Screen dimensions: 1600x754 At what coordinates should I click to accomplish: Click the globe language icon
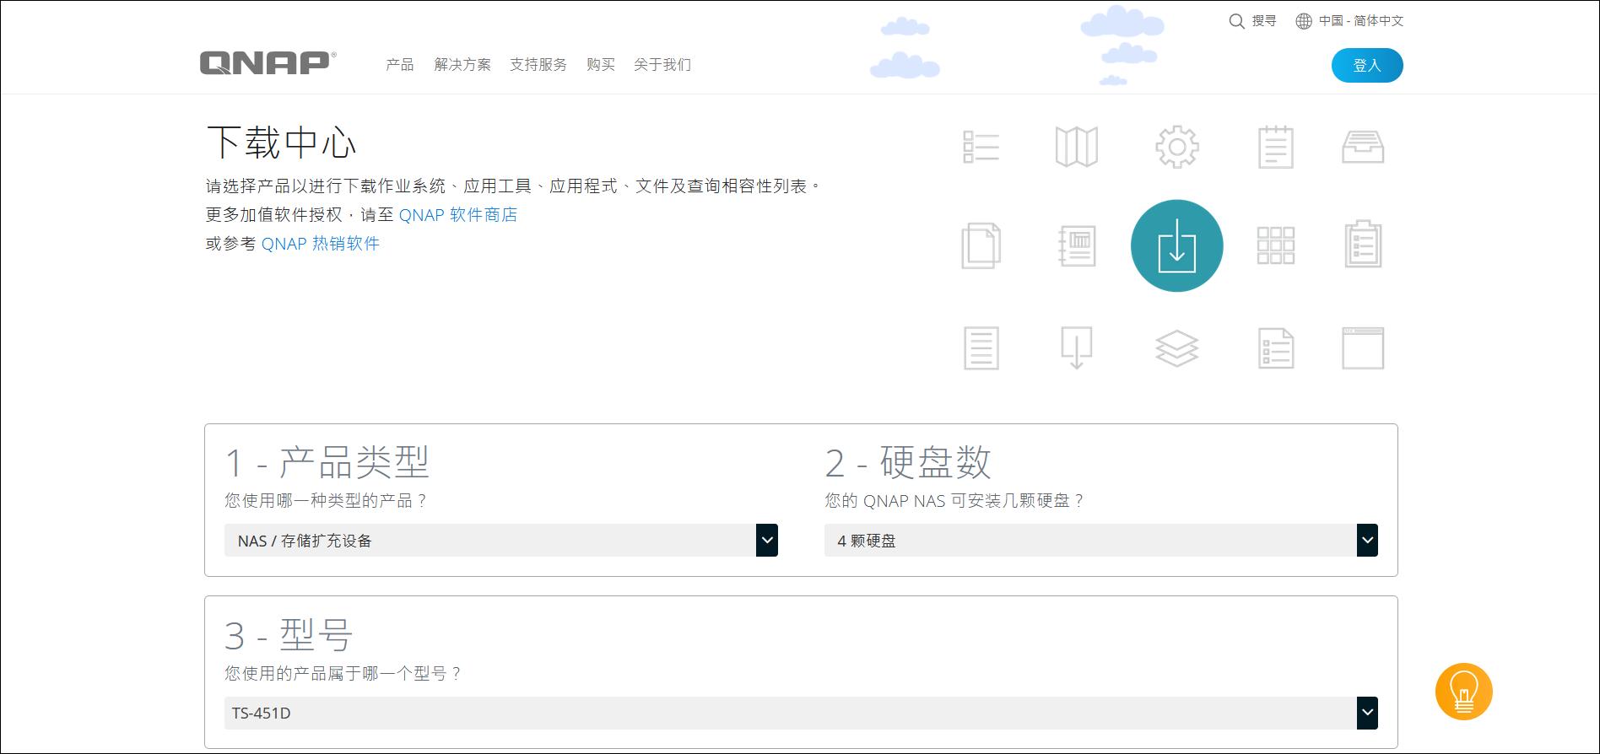(x=1304, y=21)
